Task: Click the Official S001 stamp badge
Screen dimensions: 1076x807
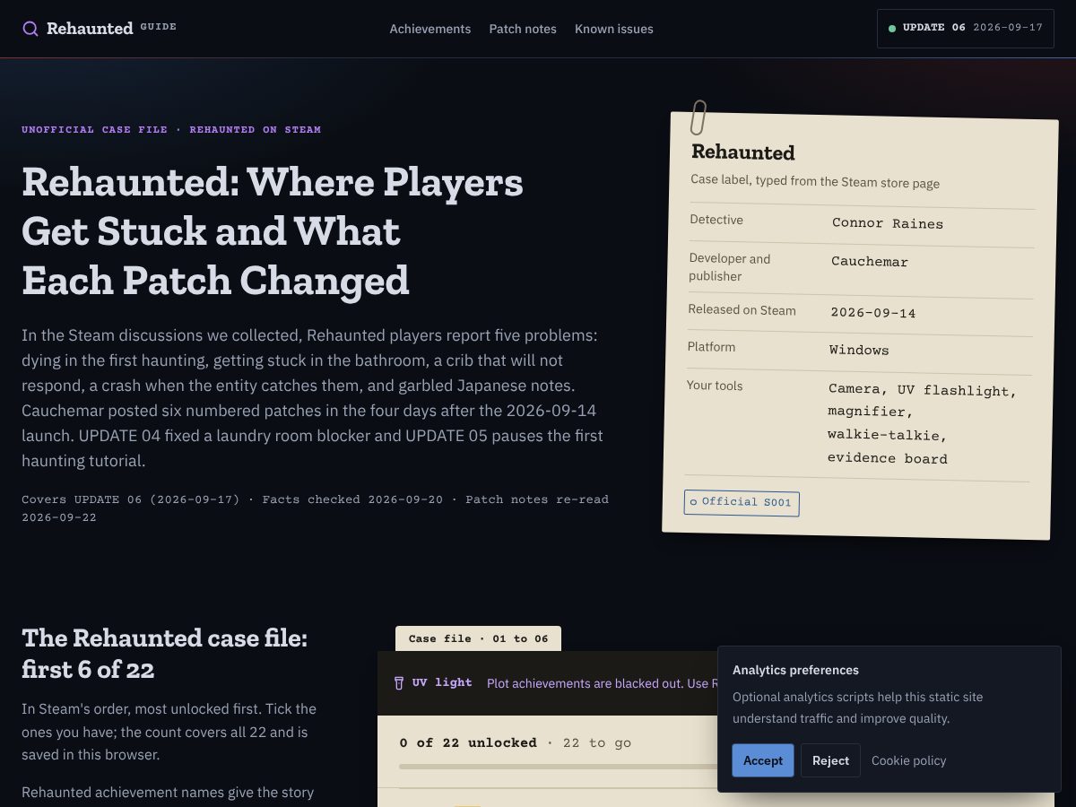Action: tap(742, 503)
